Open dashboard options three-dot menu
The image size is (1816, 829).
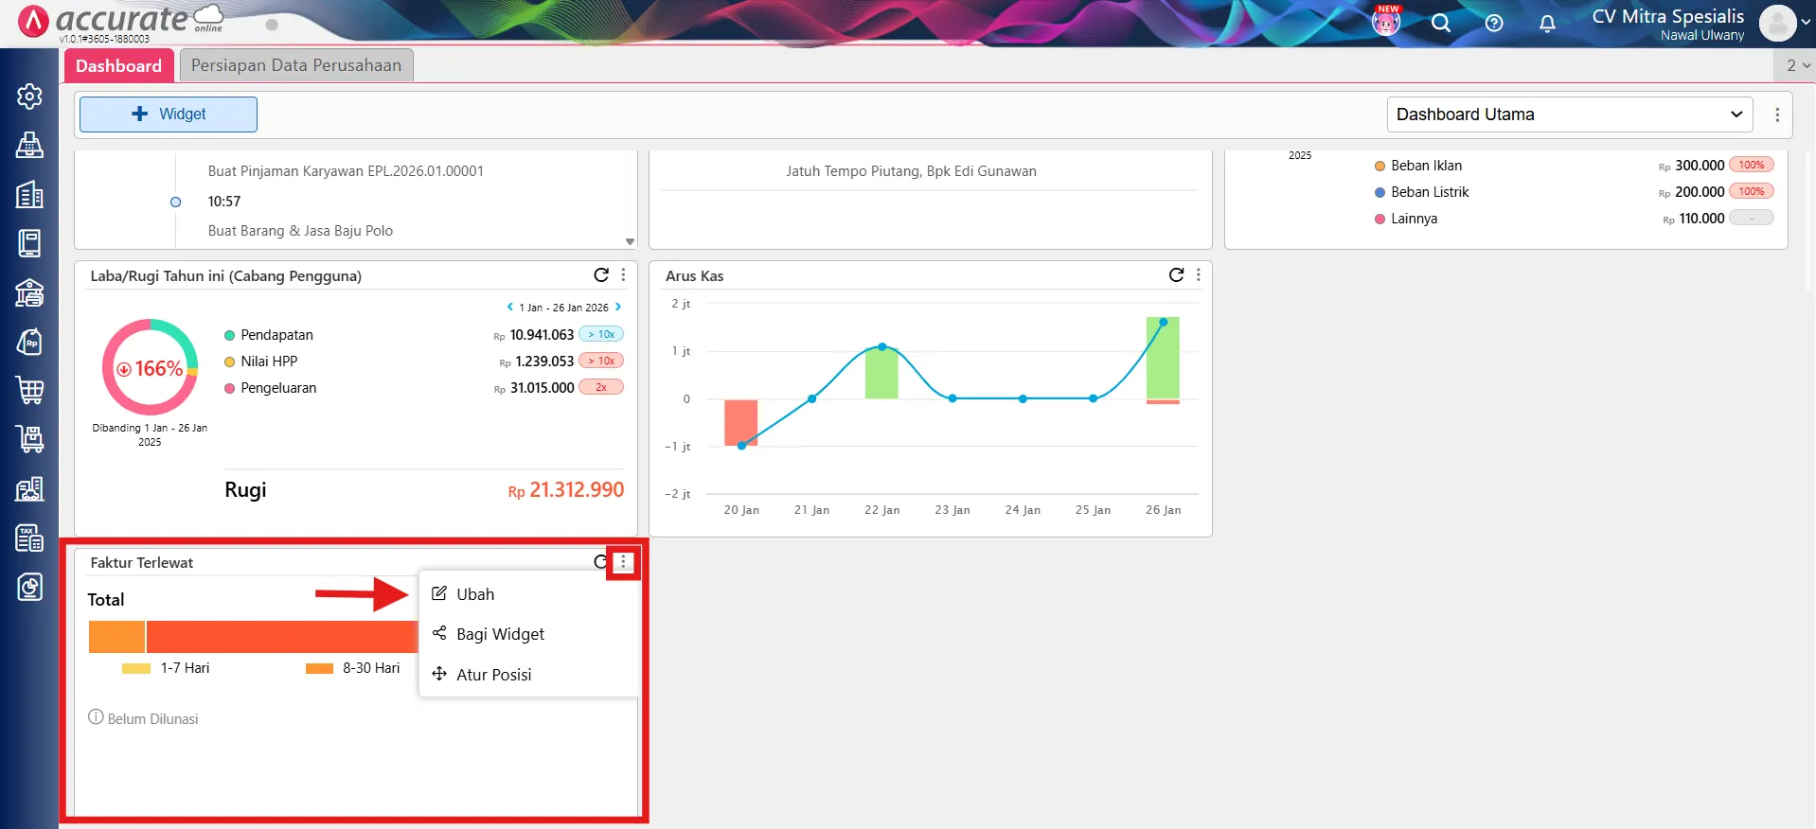1777,115
